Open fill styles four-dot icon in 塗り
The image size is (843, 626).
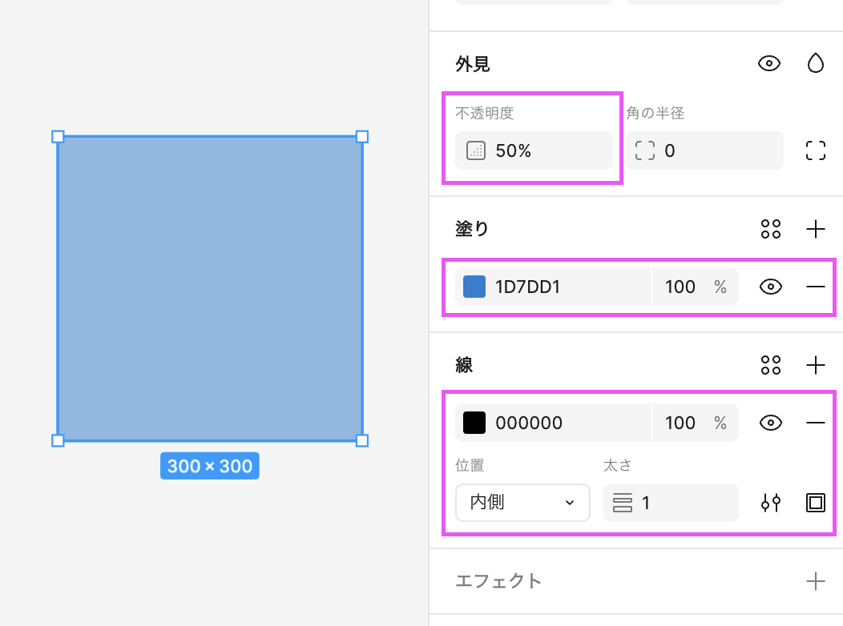click(770, 230)
